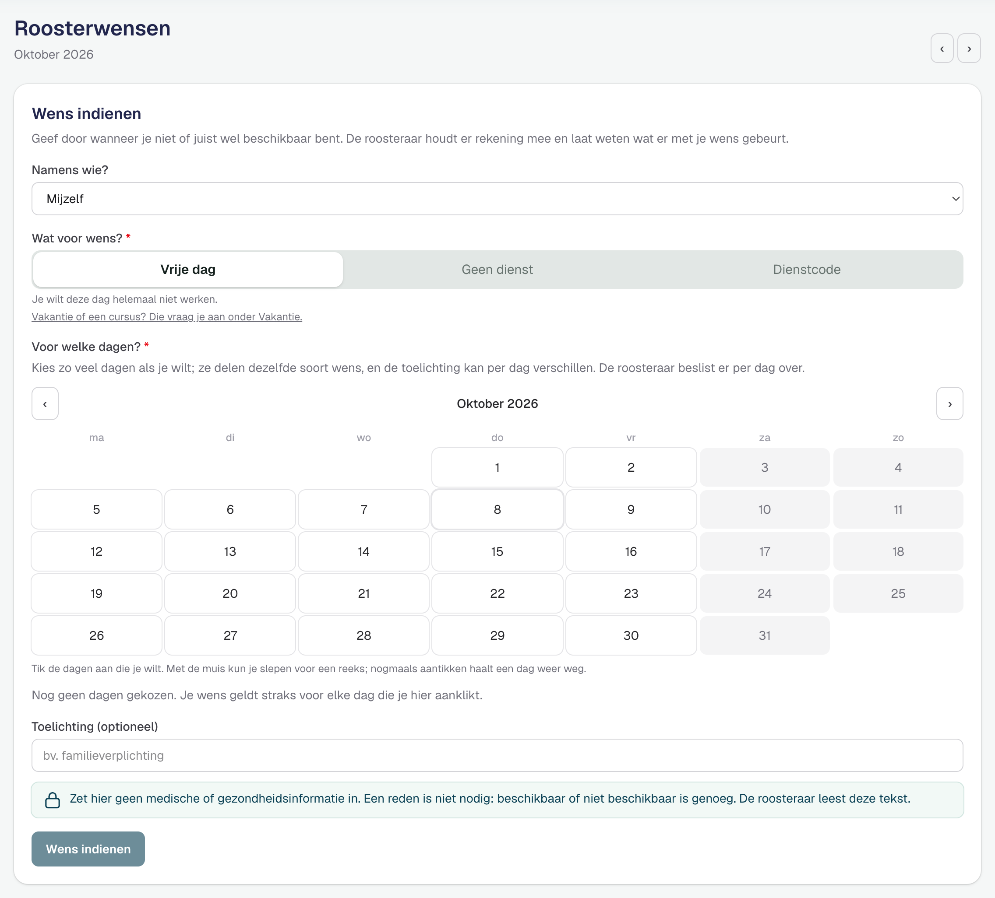Open the 'Namens wie?' dropdown
995x898 pixels.
497,199
